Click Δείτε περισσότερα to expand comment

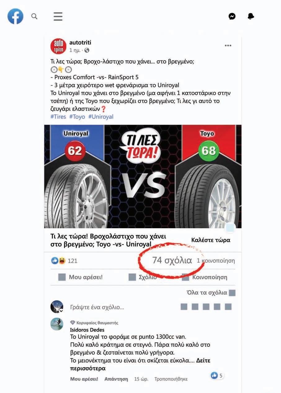pos(140,365)
